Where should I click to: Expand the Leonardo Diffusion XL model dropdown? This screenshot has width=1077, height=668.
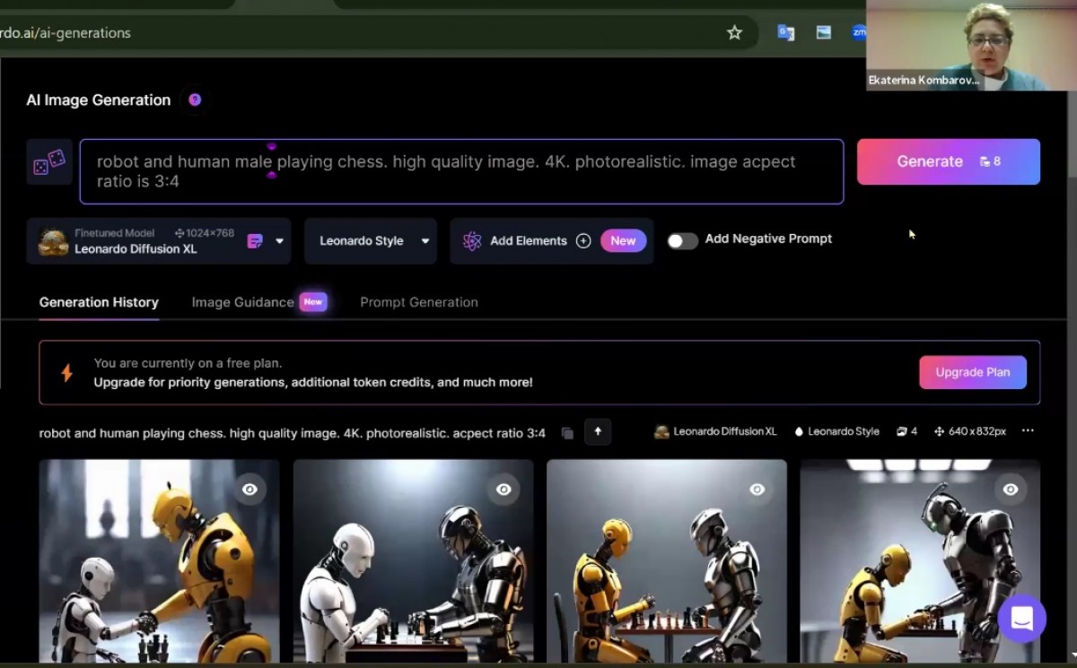click(x=279, y=241)
